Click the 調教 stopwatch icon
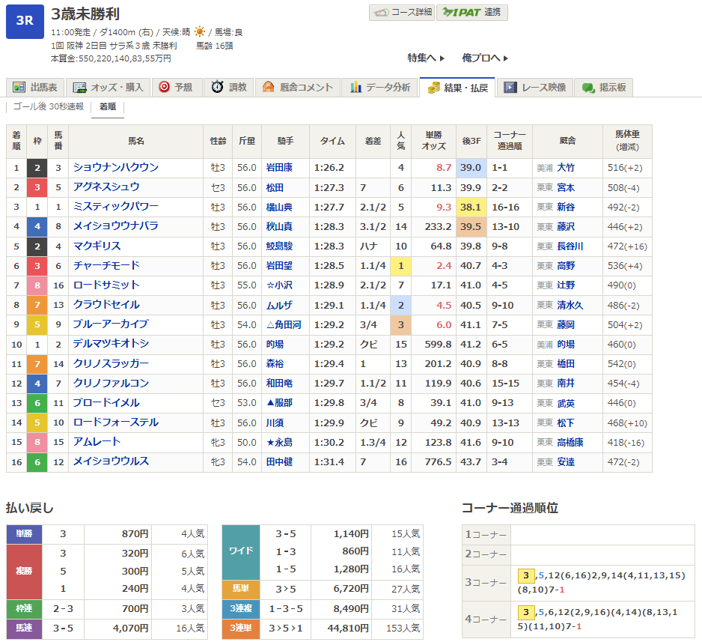 (x=217, y=88)
